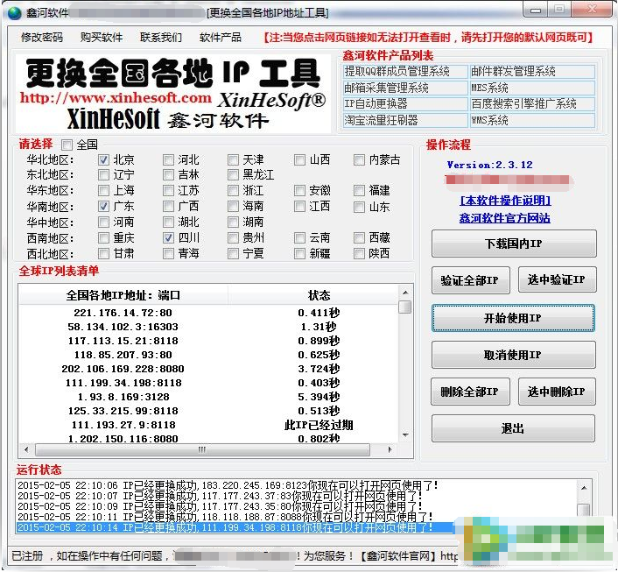Viewport: 618px width, 572px height.
Task: Check the 浙江 checkbox
Action: pos(233,191)
